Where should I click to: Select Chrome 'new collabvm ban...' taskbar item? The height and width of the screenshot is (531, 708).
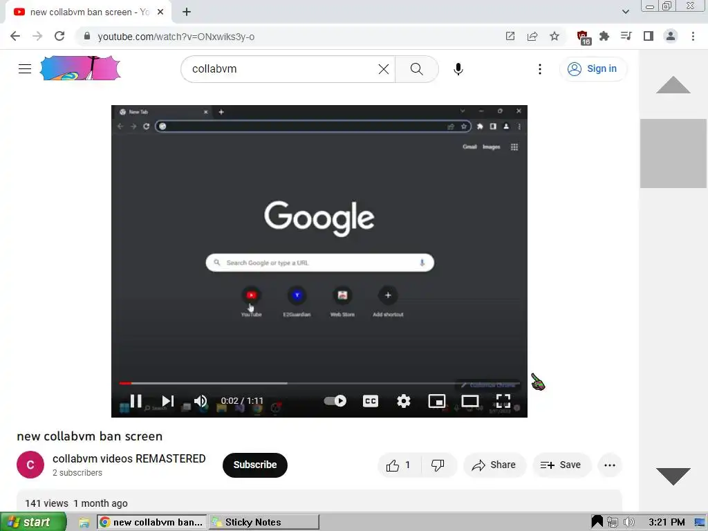(152, 522)
